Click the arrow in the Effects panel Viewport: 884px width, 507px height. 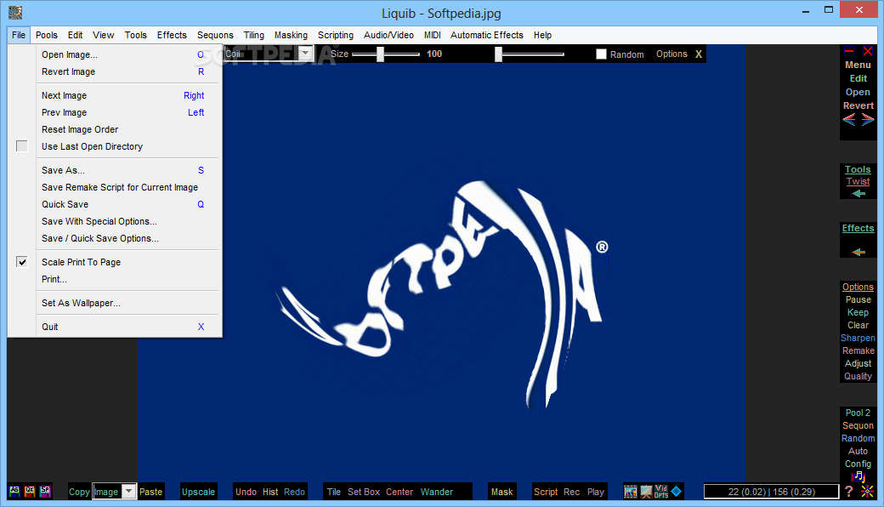(x=858, y=252)
